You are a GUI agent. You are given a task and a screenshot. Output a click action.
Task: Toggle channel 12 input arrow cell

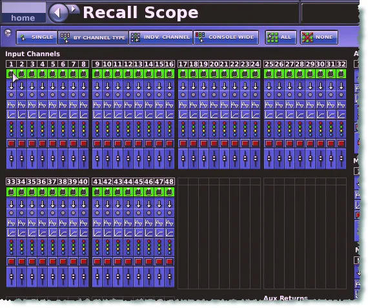pos(128,86)
